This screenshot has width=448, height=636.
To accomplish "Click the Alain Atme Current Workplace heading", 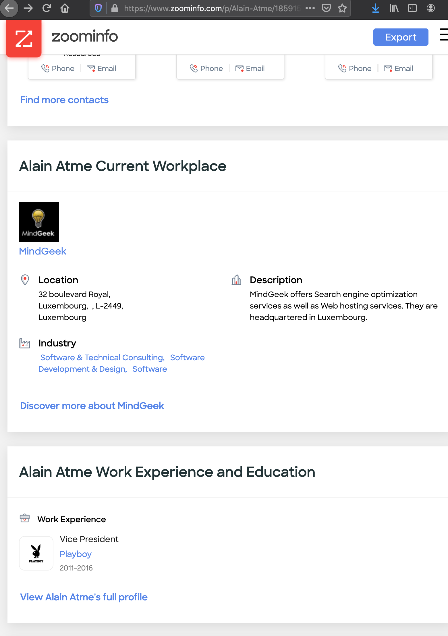I will 123,166.
